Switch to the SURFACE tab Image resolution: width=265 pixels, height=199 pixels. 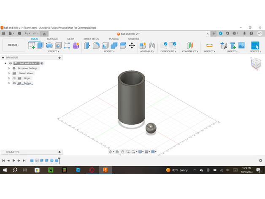point(52,39)
